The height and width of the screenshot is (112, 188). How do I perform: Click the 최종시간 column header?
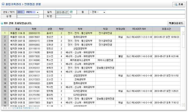(167, 29)
